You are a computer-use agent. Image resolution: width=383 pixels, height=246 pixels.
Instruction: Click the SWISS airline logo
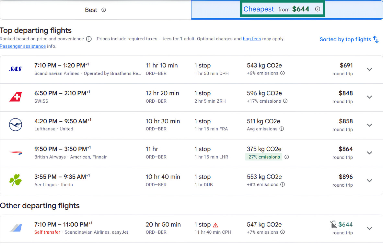(16, 97)
